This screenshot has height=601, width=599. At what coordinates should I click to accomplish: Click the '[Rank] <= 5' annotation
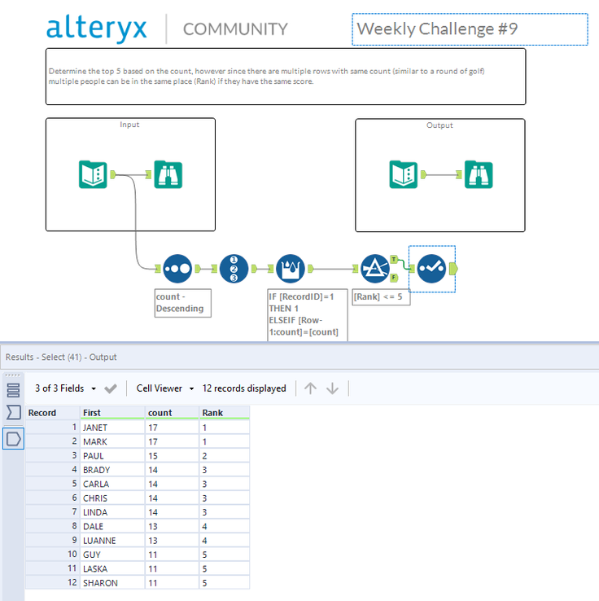[x=381, y=297]
